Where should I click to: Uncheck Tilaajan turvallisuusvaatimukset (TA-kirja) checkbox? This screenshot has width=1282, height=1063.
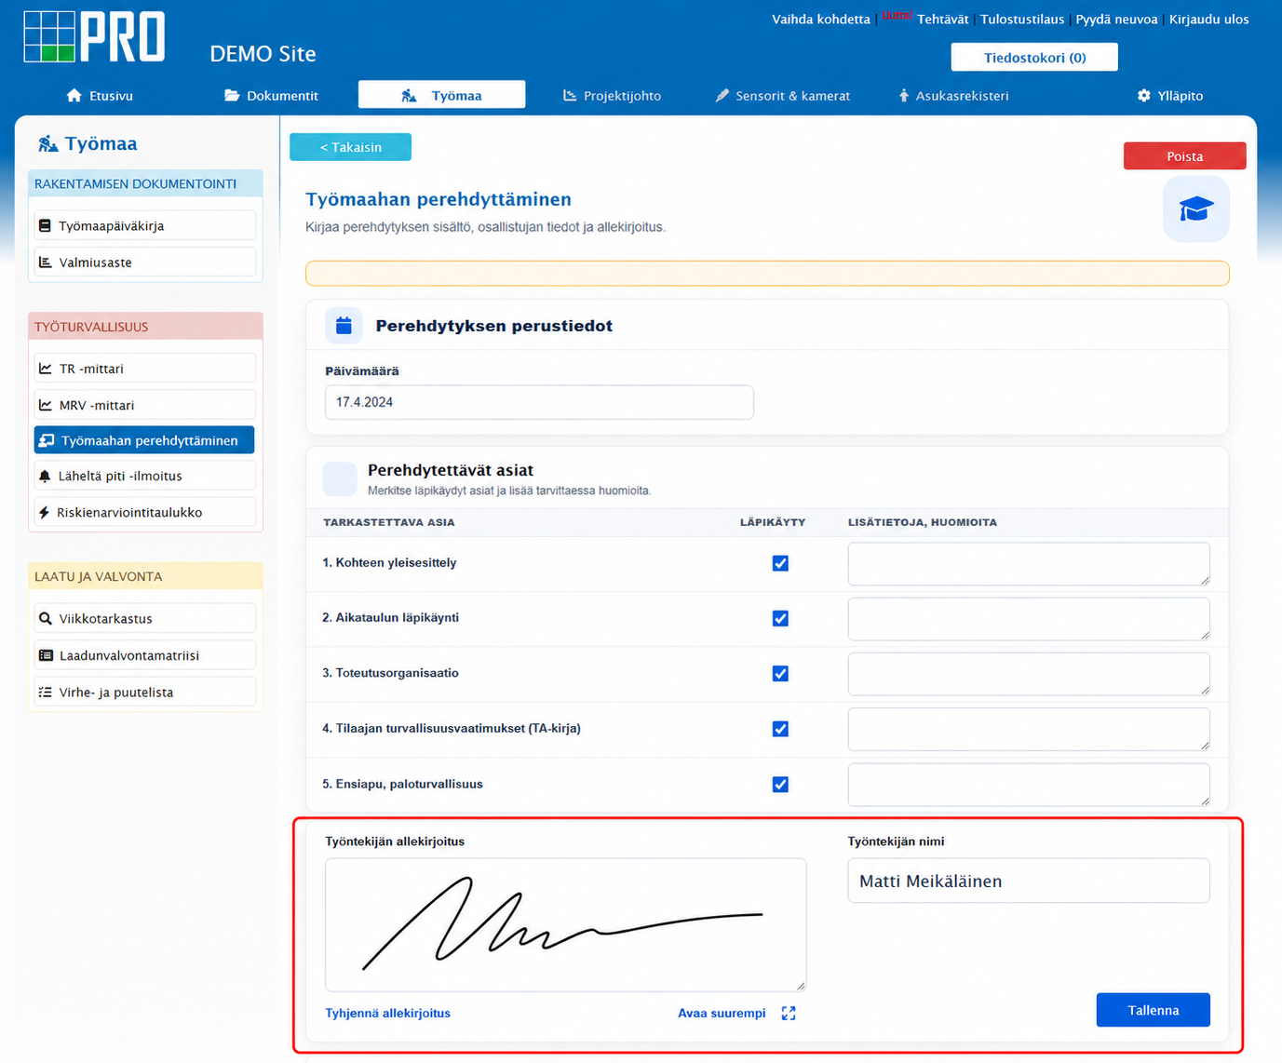(x=780, y=729)
